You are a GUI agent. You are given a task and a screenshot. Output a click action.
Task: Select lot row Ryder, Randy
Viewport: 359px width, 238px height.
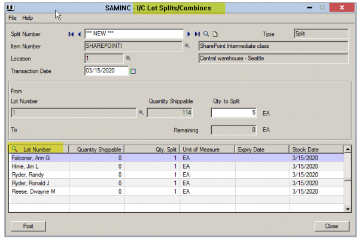click(177, 175)
